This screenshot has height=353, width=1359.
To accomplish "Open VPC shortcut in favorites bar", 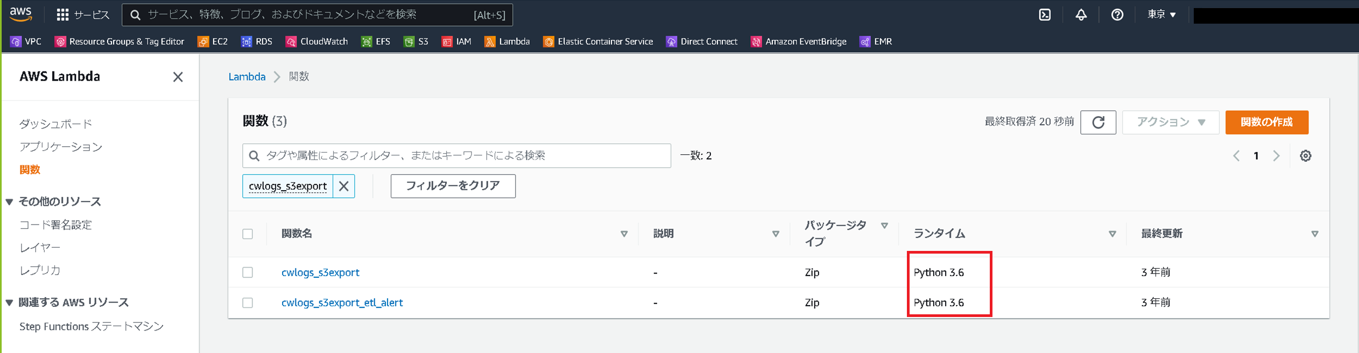I will click(26, 41).
